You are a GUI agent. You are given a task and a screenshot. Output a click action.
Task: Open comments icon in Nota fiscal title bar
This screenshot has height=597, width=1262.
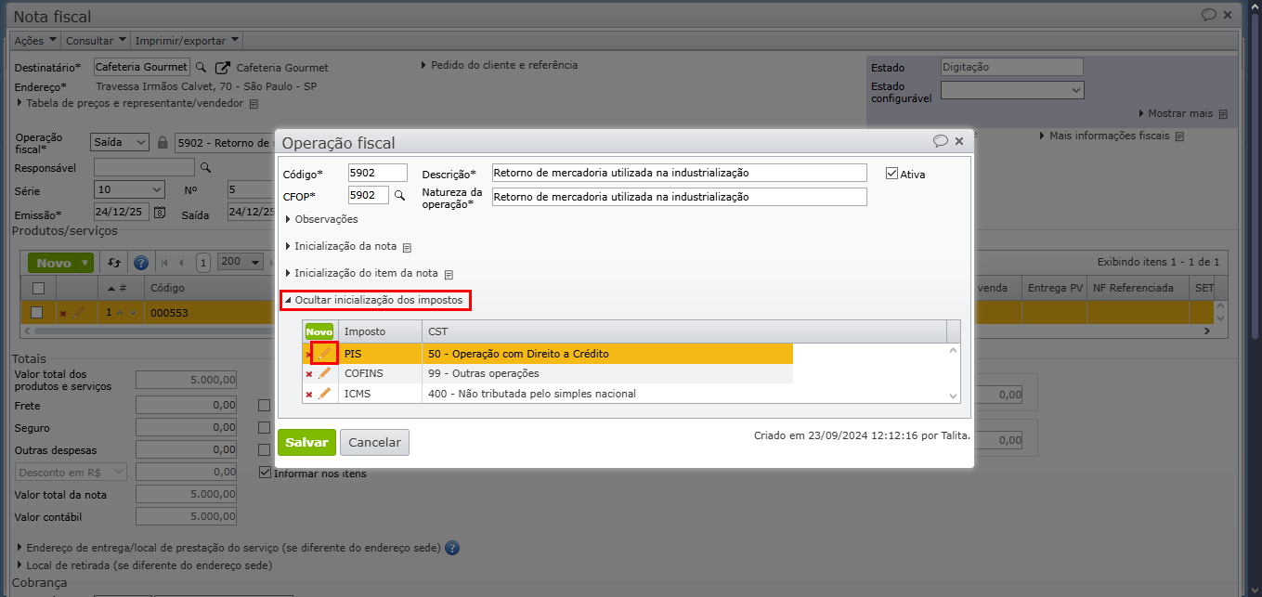pos(1209,15)
